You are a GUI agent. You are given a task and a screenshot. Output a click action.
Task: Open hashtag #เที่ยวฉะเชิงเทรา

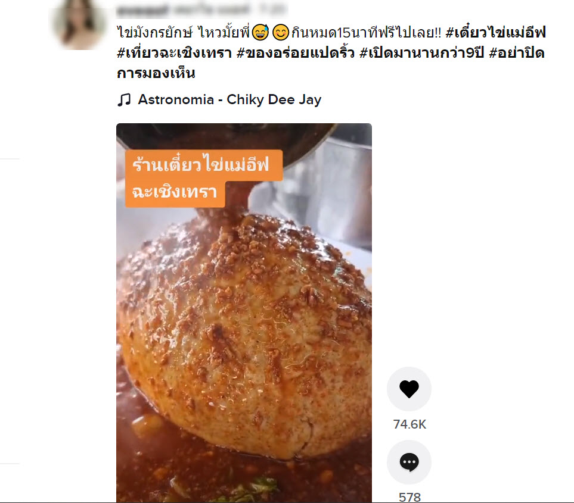(x=174, y=53)
